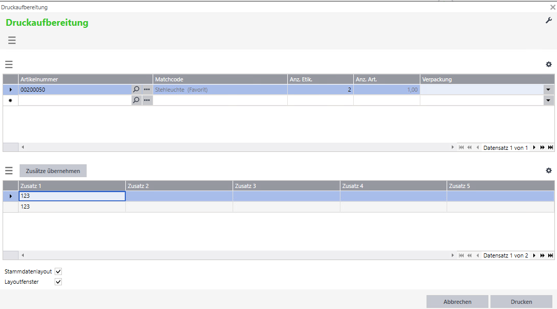Click the wrench icon in the header

pyautogui.click(x=549, y=20)
